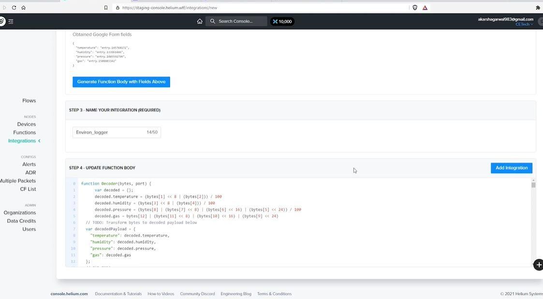Click the integration name field Environ_logger

pos(117,133)
